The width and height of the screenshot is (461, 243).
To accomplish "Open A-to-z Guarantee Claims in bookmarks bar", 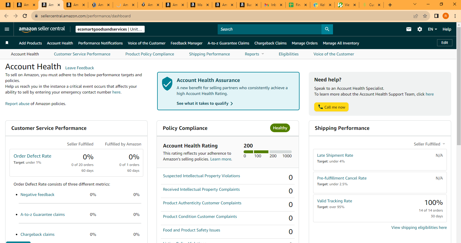I will coord(228,43).
